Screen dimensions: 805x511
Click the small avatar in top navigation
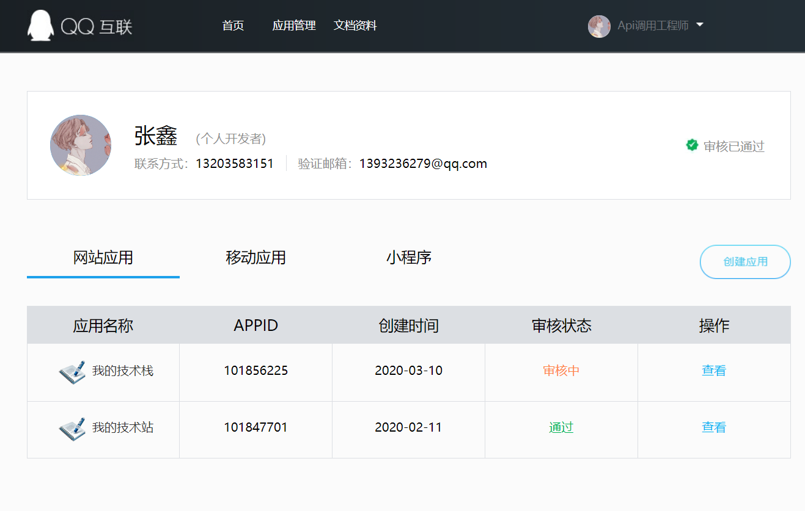[598, 26]
